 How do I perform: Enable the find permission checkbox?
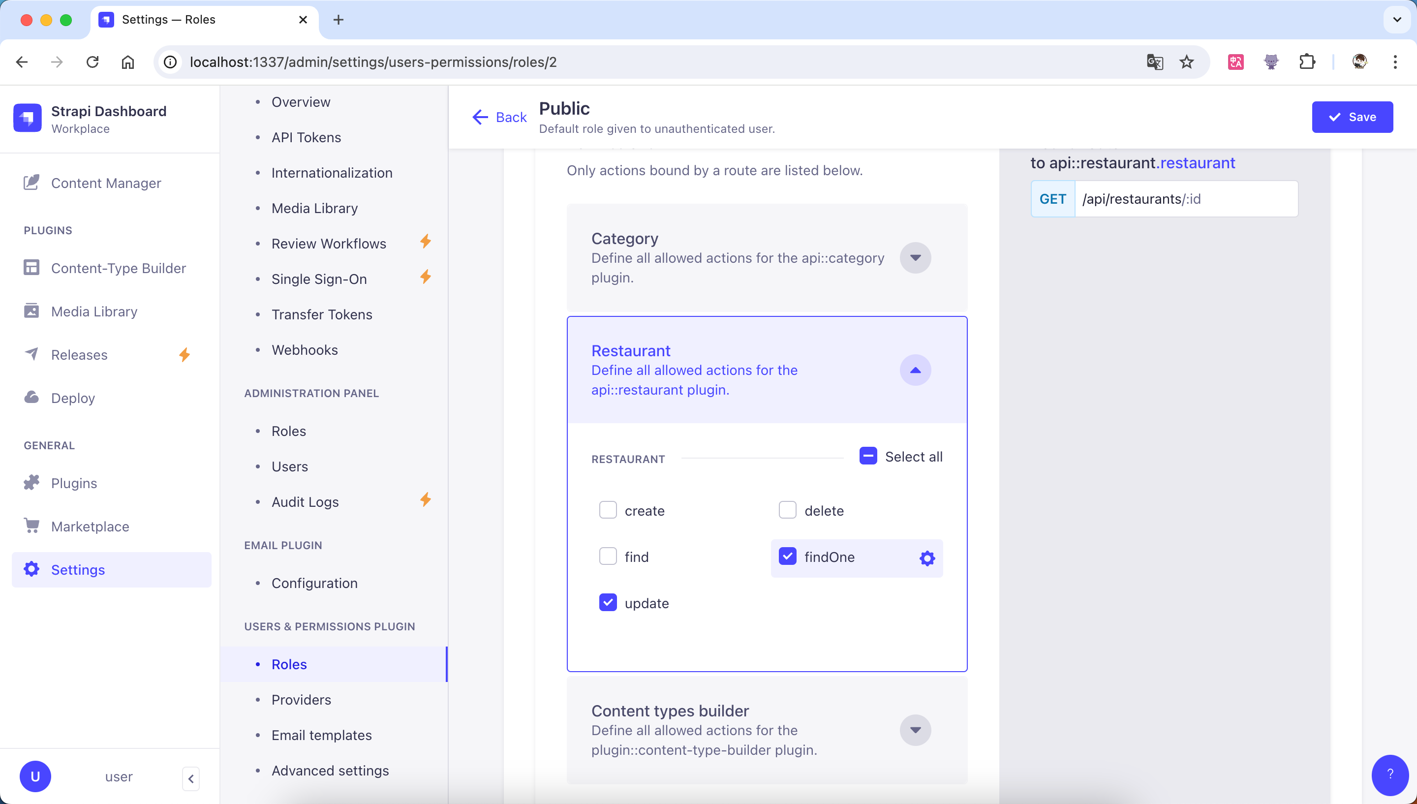608,556
